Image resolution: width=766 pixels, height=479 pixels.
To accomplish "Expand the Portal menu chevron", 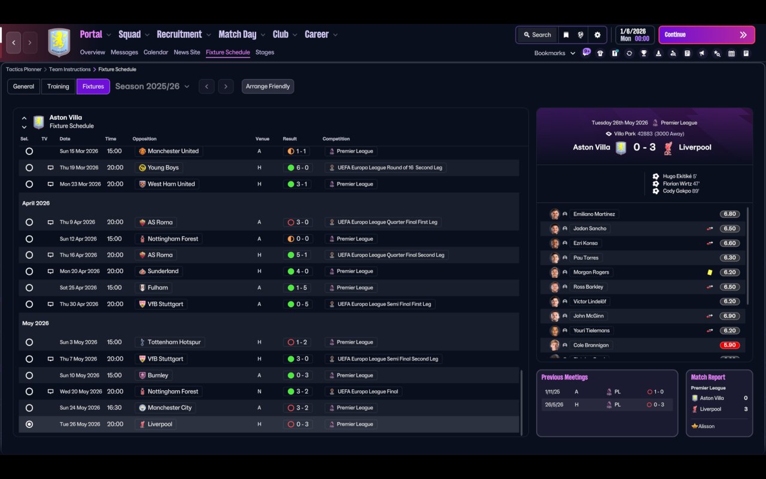I will tap(109, 35).
